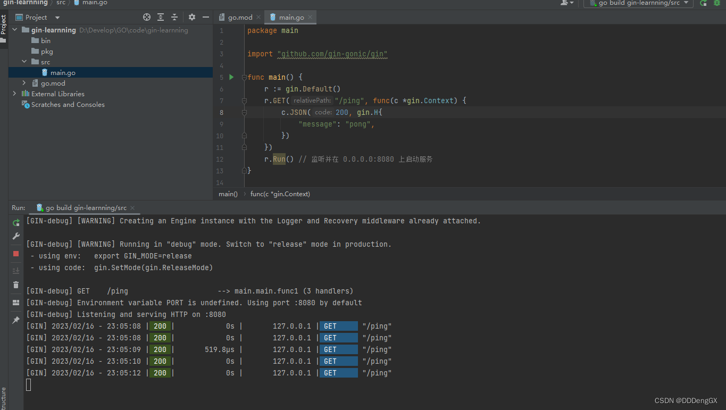This screenshot has width=726, height=410.
Task: Click gin.SetMode(gin.ReleaseMode) in console
Action: [x=154, y=267]
